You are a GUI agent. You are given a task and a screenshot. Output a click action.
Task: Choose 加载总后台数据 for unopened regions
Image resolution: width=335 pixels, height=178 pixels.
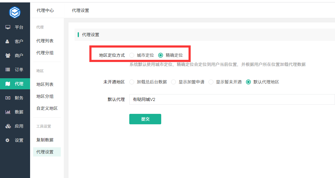(132, 82)
